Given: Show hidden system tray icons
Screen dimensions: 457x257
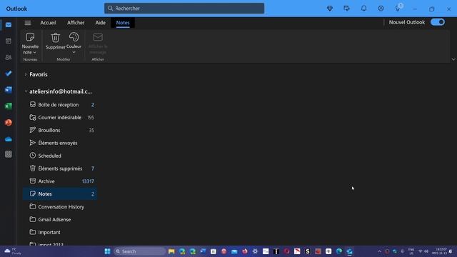Looking at the screenshot, I should (379, 251).
